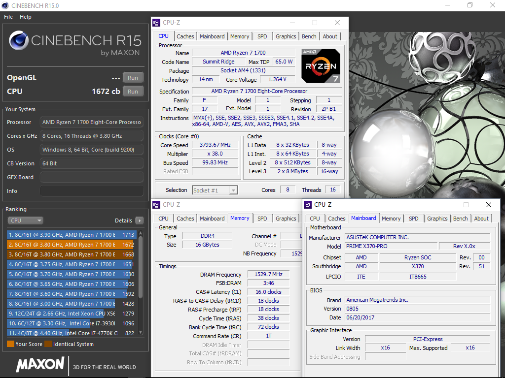Viewport: 505px width, 378px height.
Task: Select the orange ranking entry scoring 1672
Action: click(x=72, y=245)
